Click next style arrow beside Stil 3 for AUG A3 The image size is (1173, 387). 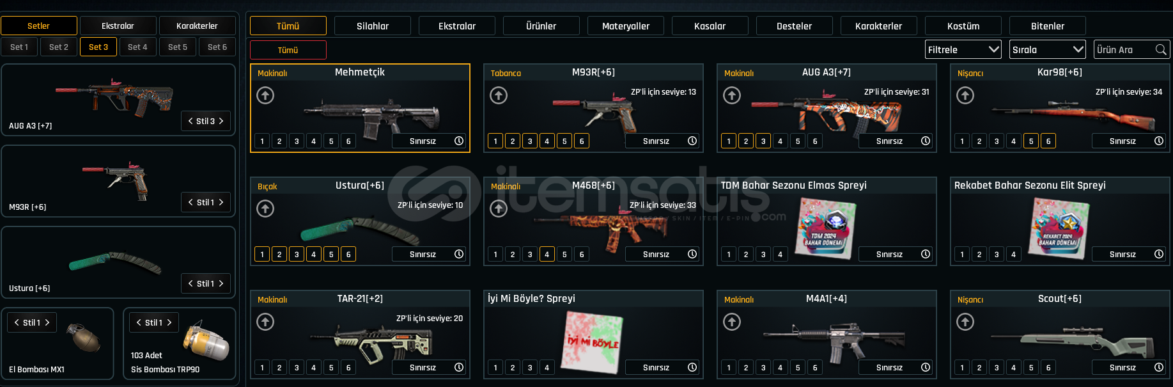221,121
